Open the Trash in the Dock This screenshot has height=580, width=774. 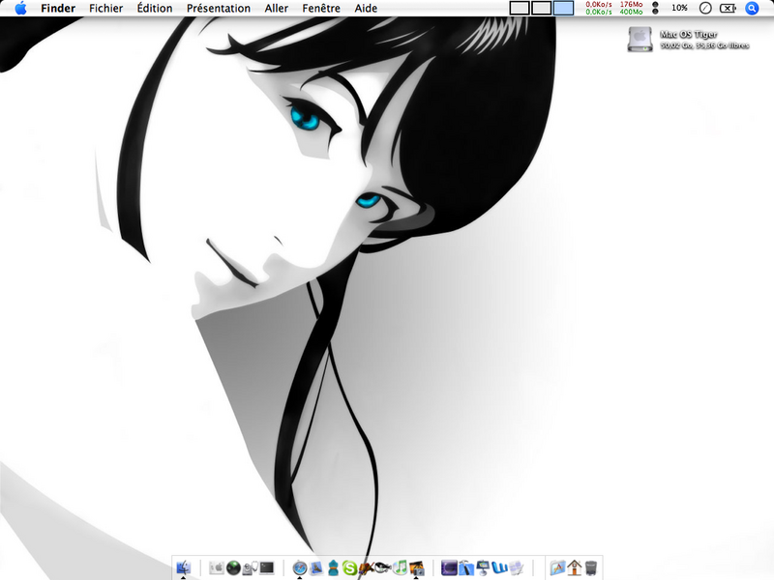(x=591, y=567)
